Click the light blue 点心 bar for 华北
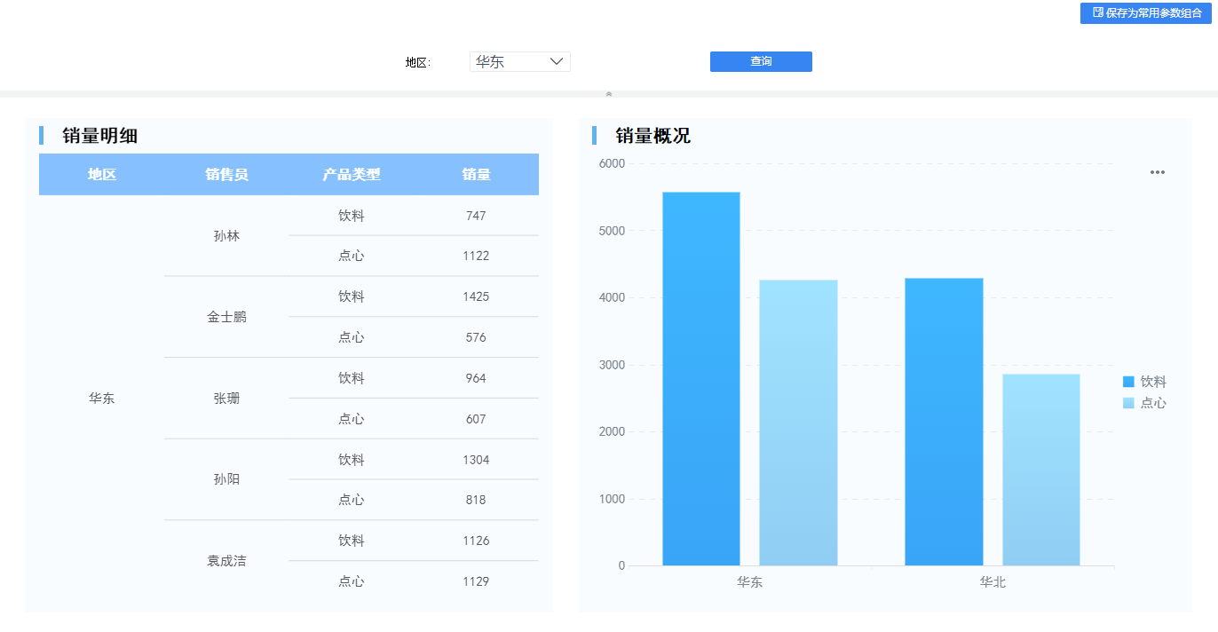Screen dimensions: 1218x632 click(1041, 470)
